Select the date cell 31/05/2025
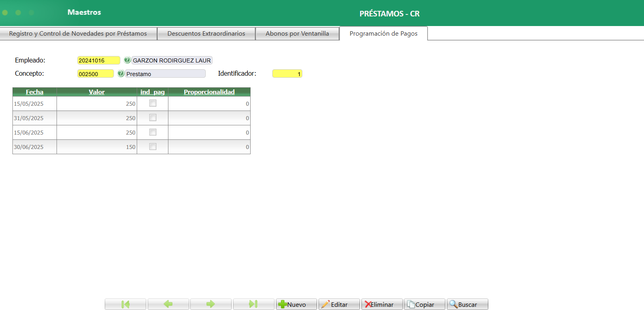Image resolution: width=644 pixels, height=310 pixels. click(x=35, y=118)
